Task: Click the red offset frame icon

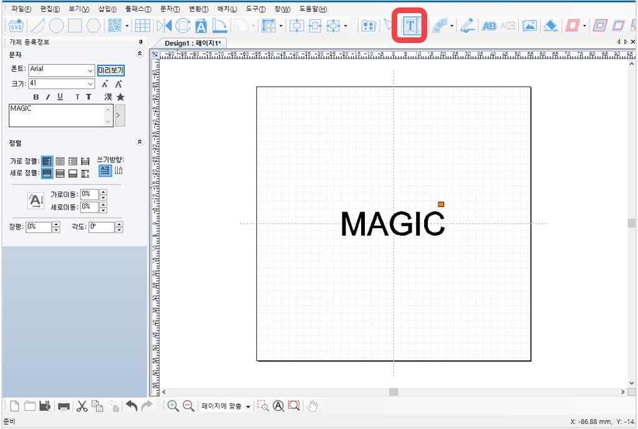Action: click(x=600, y=26)
